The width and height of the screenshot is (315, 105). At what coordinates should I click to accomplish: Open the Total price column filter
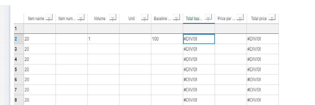[x=272, y=18]
